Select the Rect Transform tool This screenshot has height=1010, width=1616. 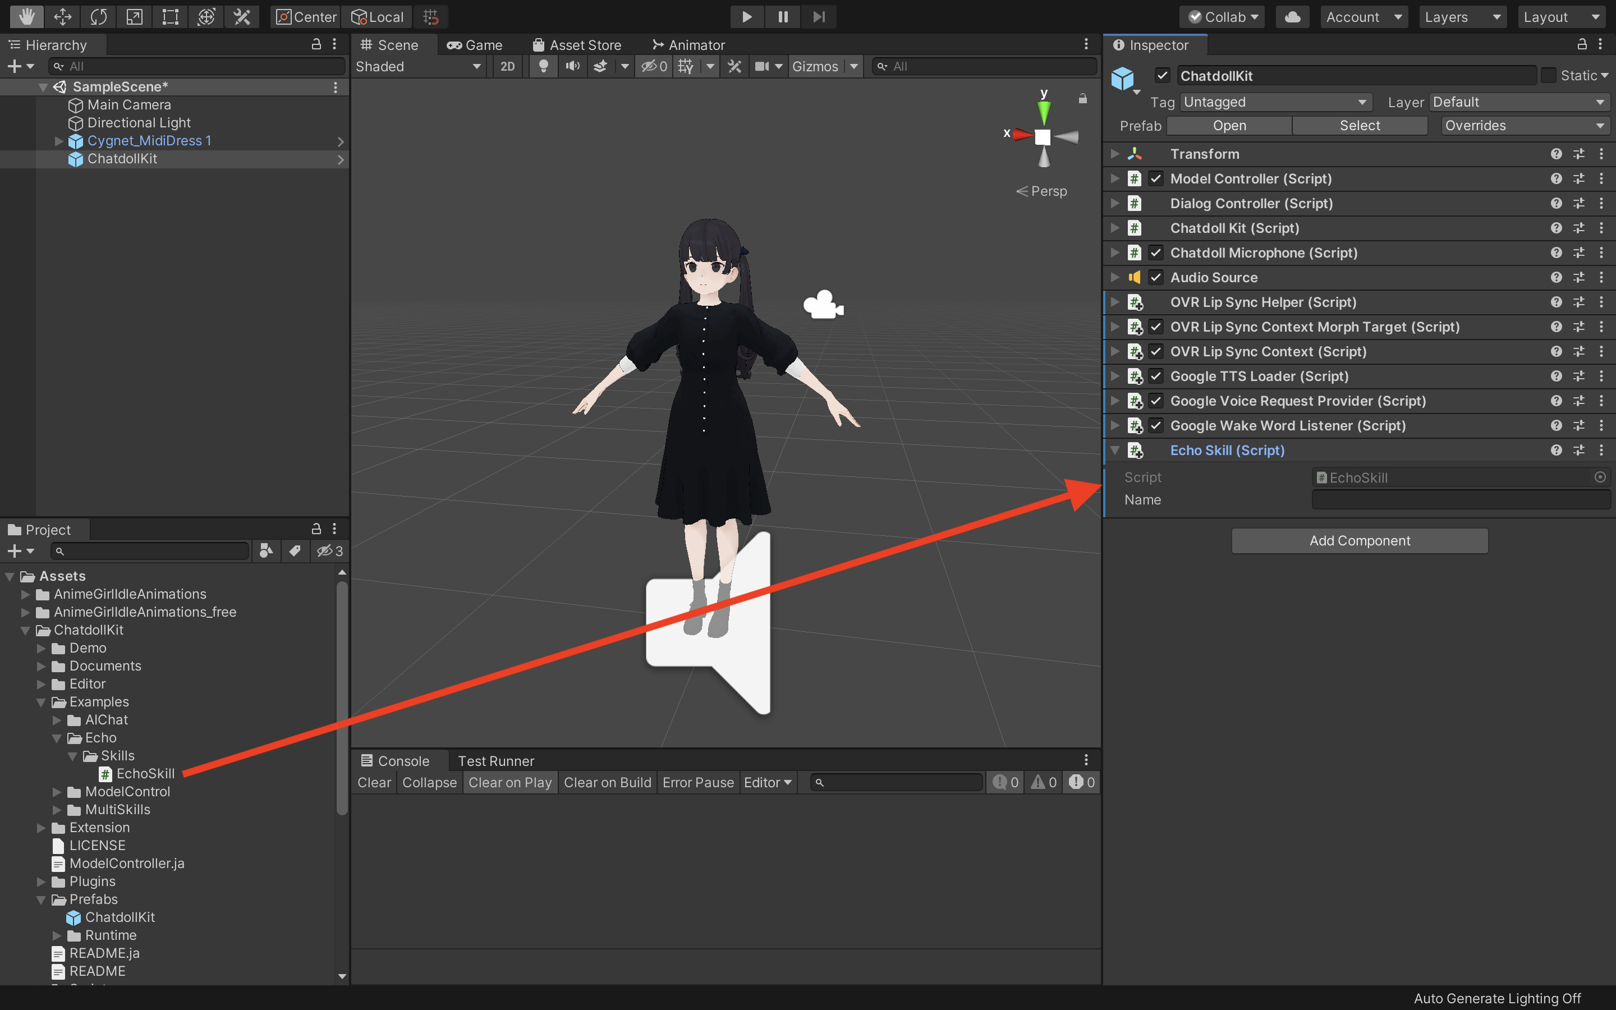170,17
